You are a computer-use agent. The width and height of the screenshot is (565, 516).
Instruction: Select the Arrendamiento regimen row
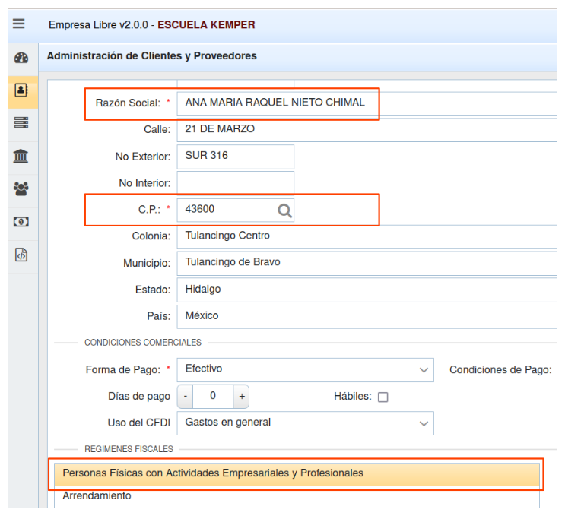[297, 495]
